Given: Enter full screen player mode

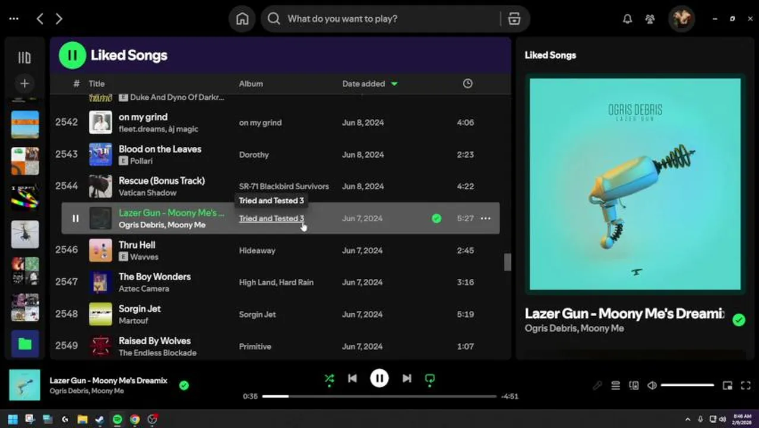Looking at the screenshot, I should point(746,386).
